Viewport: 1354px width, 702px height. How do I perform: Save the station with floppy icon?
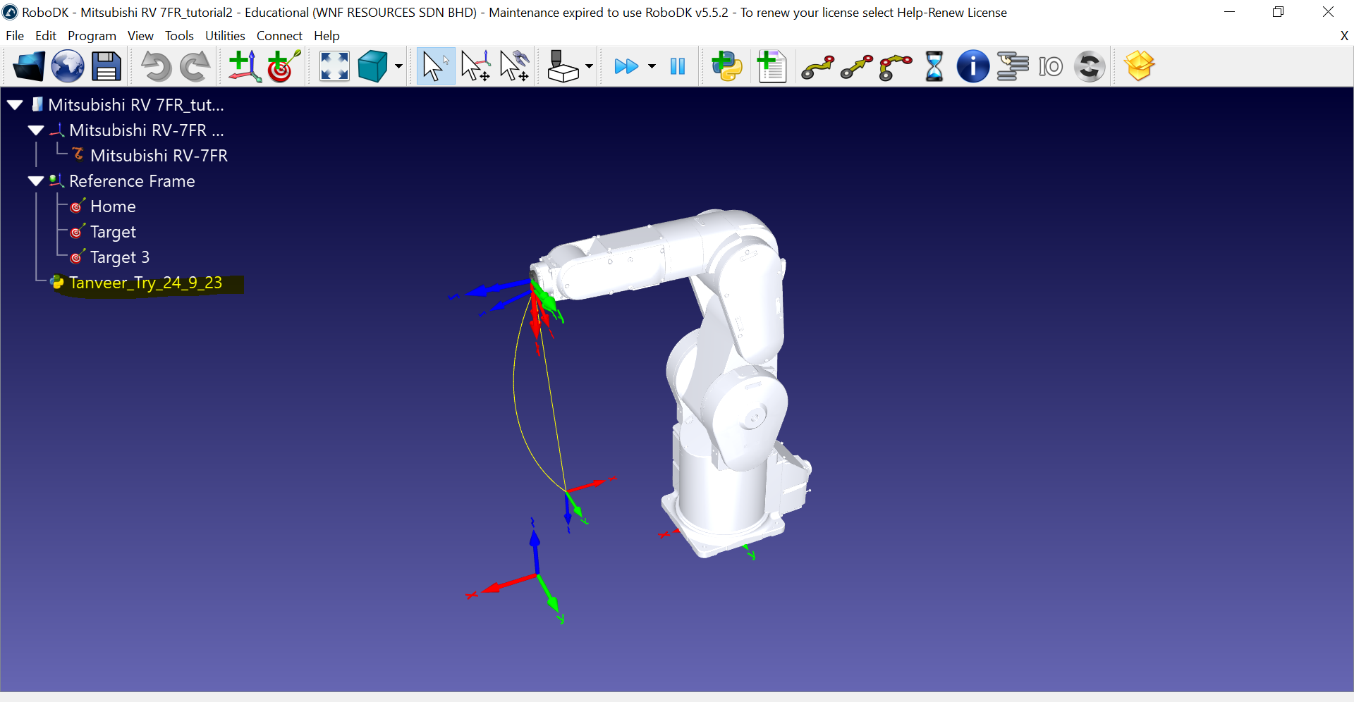(x=106, y=67)
